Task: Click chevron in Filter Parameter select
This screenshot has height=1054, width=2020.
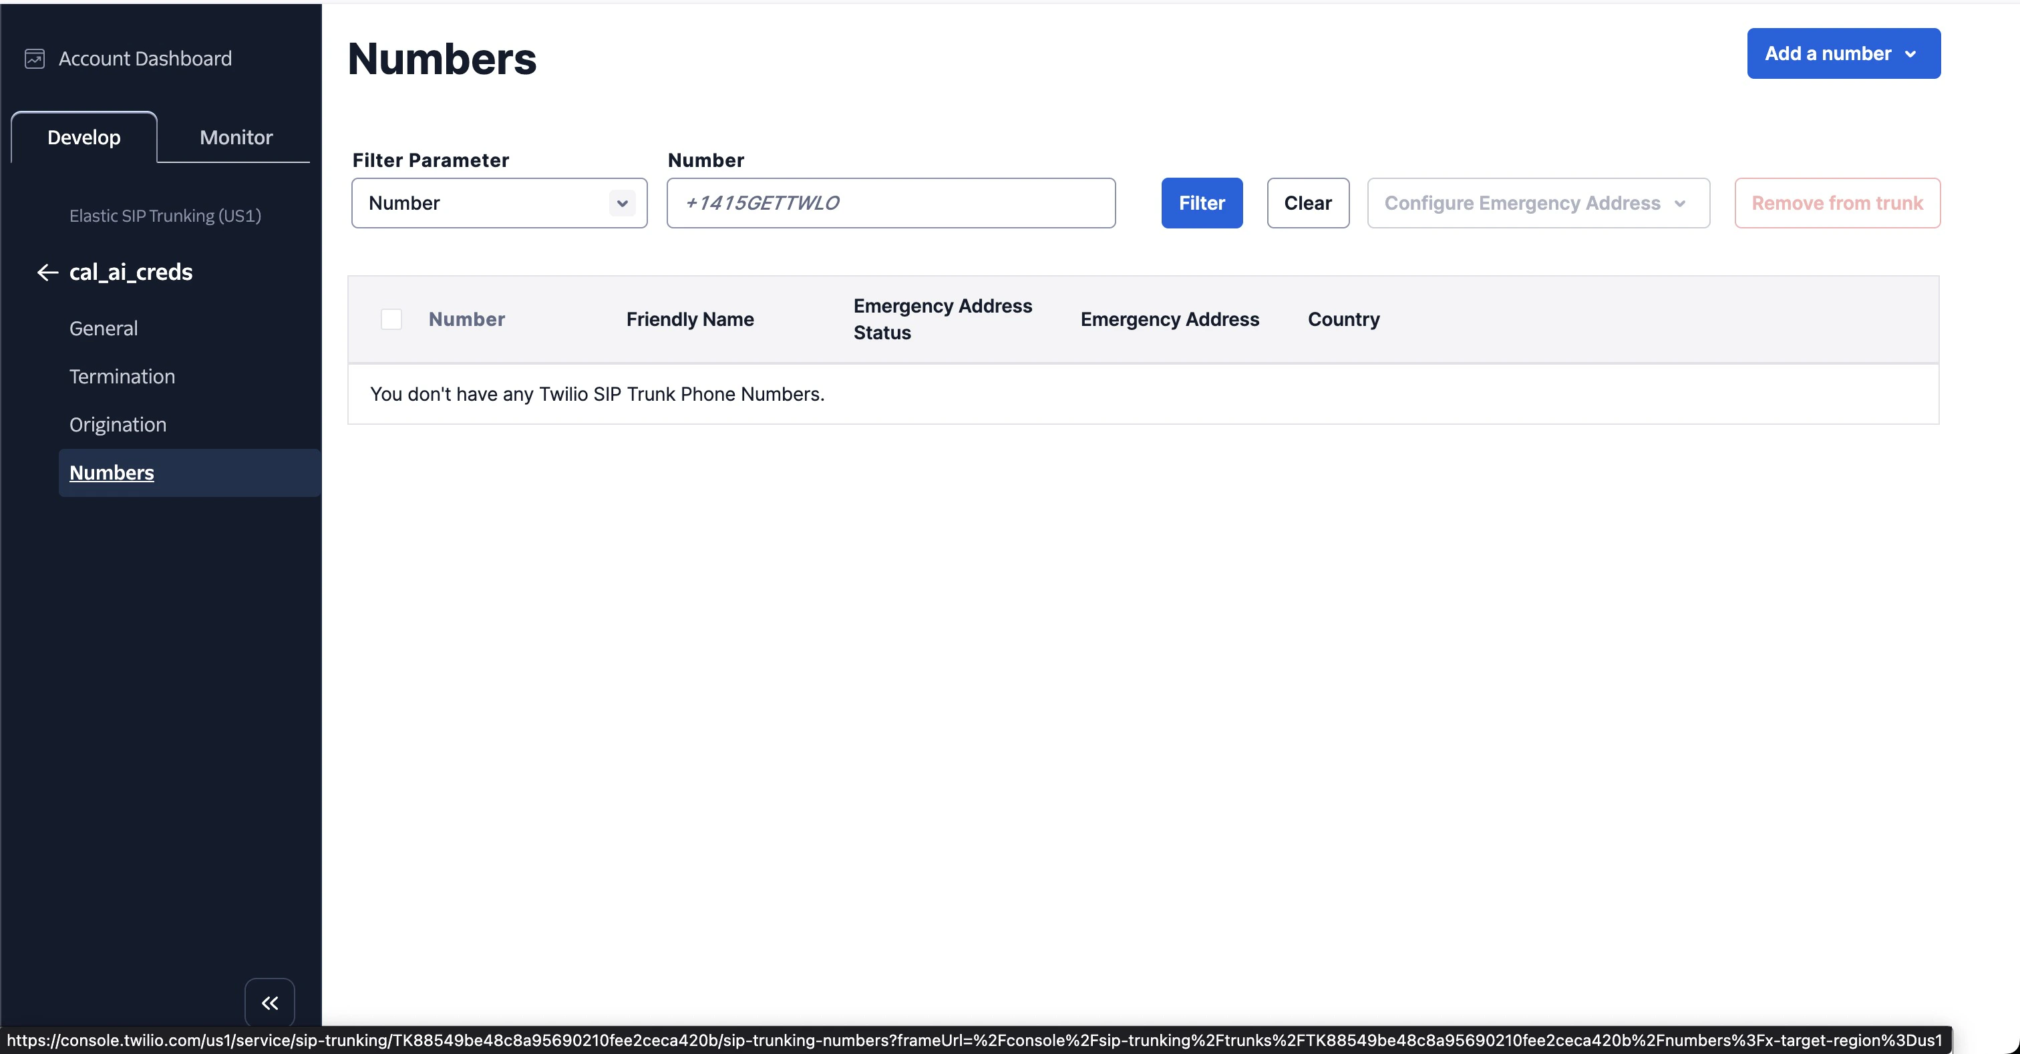Action: (x=622, y=203)
